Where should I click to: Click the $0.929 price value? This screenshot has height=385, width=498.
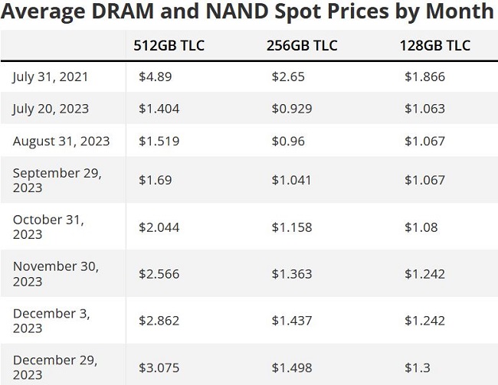[292, 109]
